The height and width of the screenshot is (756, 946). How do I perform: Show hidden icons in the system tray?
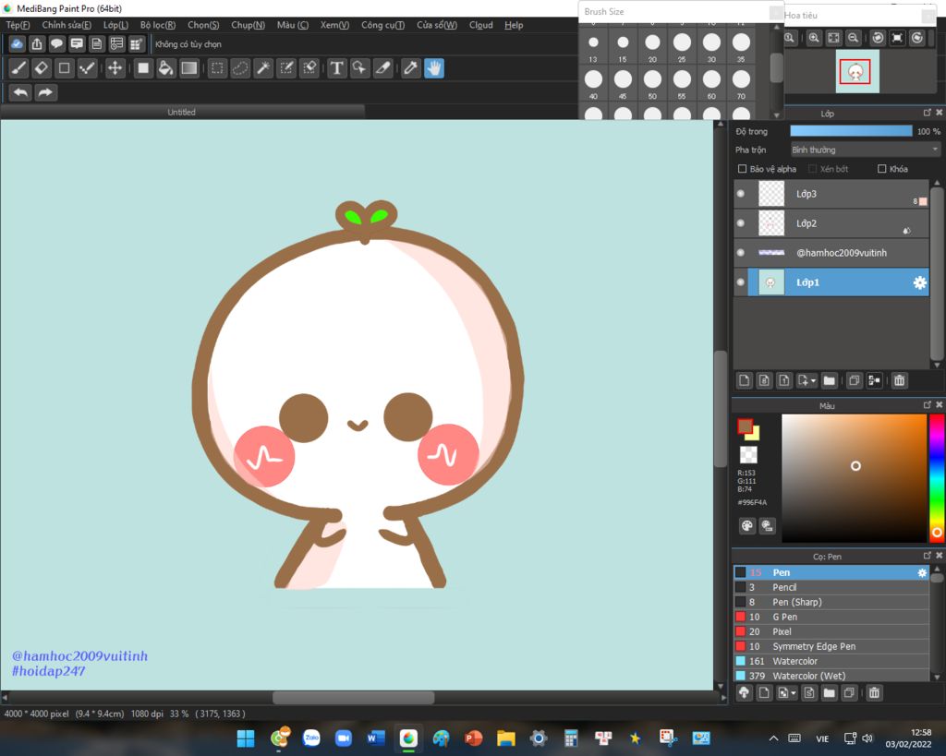[773, 738]
